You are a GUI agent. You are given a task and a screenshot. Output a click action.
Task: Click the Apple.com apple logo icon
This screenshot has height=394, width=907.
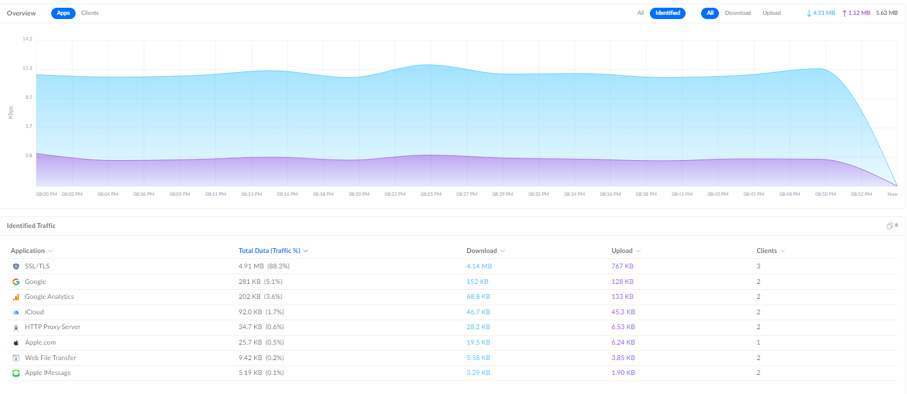(16, 343)
